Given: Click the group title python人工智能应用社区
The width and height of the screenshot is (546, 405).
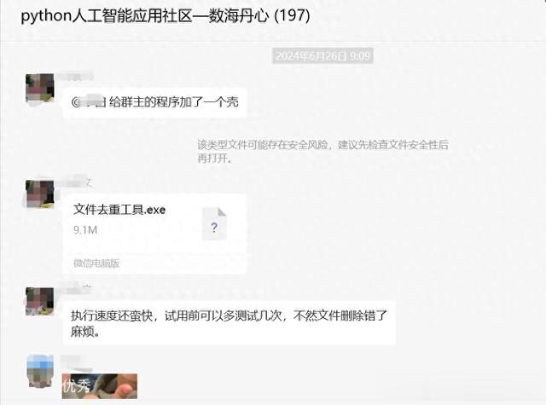Looking at the screenshot, I should (144, 16).
